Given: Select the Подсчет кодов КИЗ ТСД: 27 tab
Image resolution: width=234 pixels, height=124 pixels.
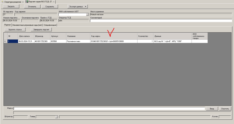Looking at the screenshot, I should point(40,2).
